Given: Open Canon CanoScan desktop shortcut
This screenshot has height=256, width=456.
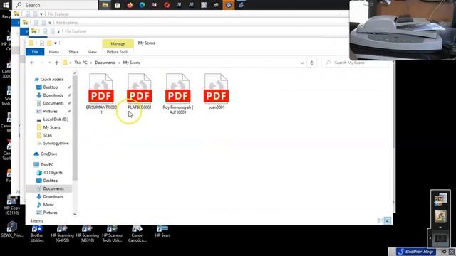Looking at the screenshot, I should (x=138, y=234).
